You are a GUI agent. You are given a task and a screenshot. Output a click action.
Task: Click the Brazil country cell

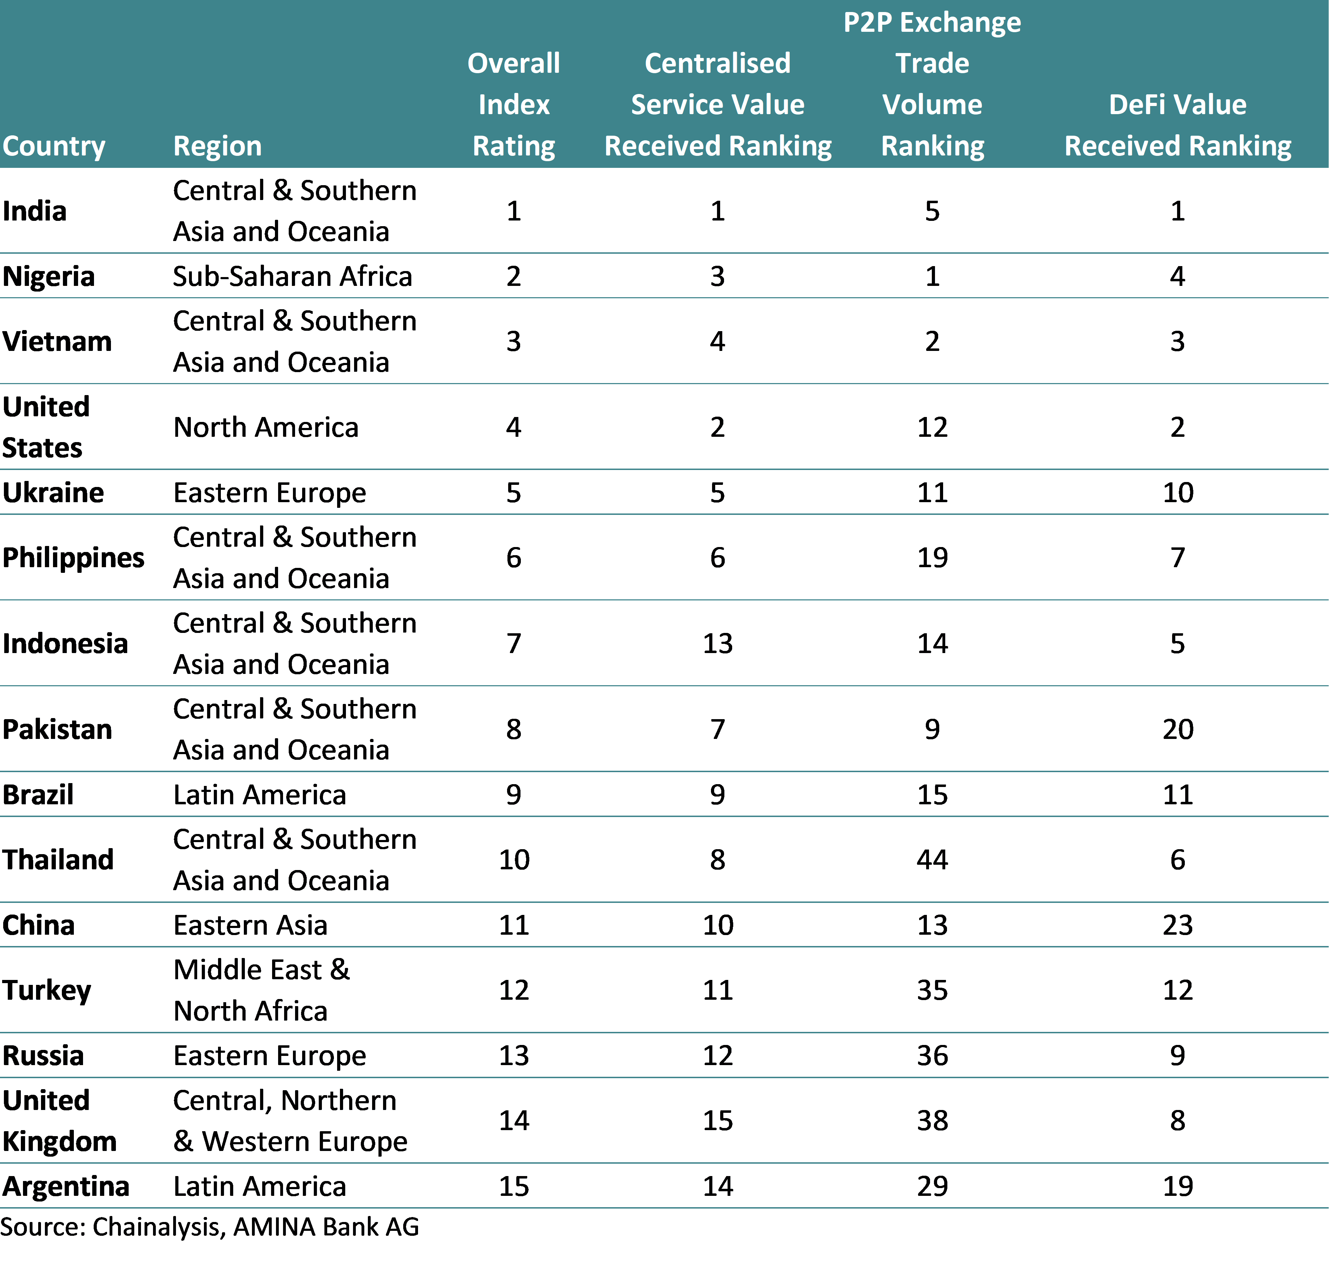click(x=37, y=793)
